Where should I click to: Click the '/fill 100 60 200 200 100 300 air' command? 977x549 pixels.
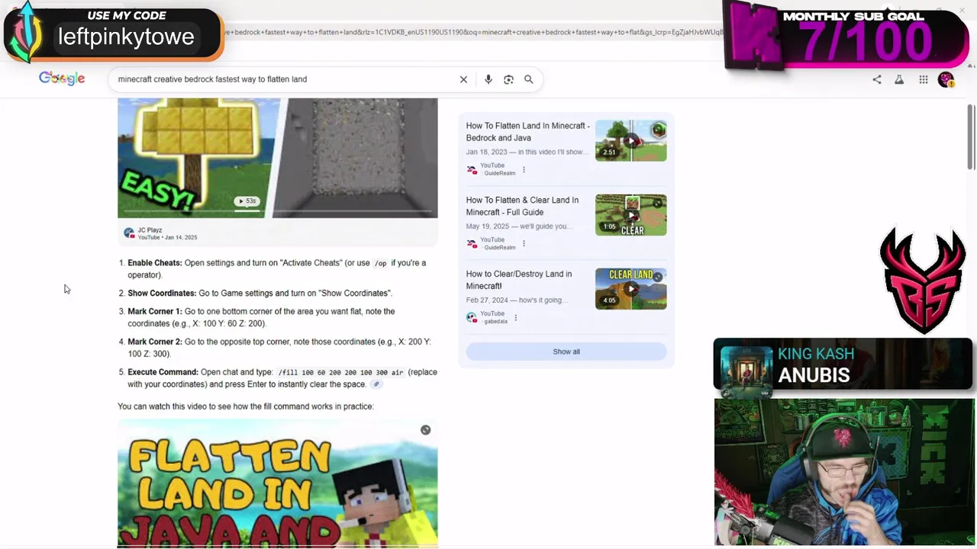coord(340,373)
